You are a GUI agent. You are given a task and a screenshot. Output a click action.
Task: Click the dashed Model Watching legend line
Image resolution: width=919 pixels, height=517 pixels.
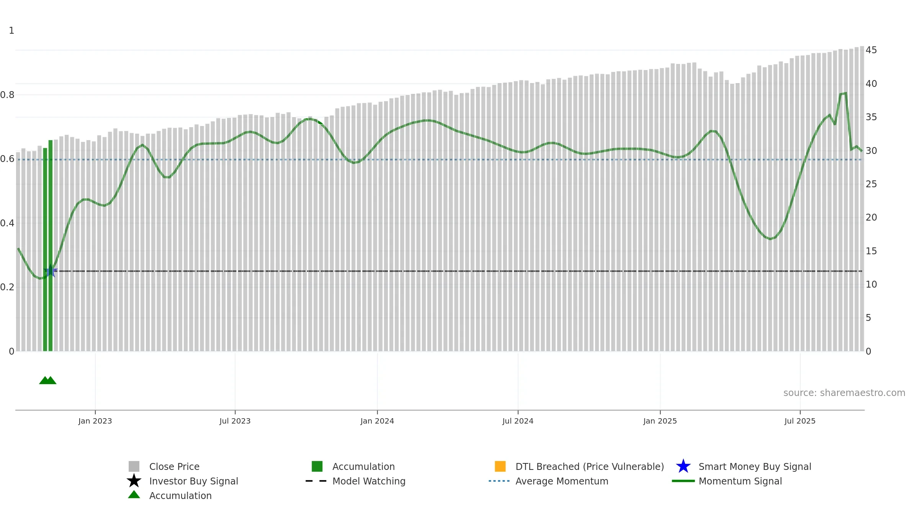pos(316,481)
